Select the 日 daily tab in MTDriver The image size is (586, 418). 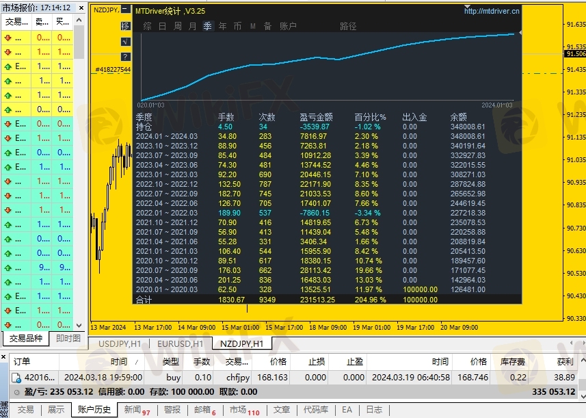click(162, 26)
